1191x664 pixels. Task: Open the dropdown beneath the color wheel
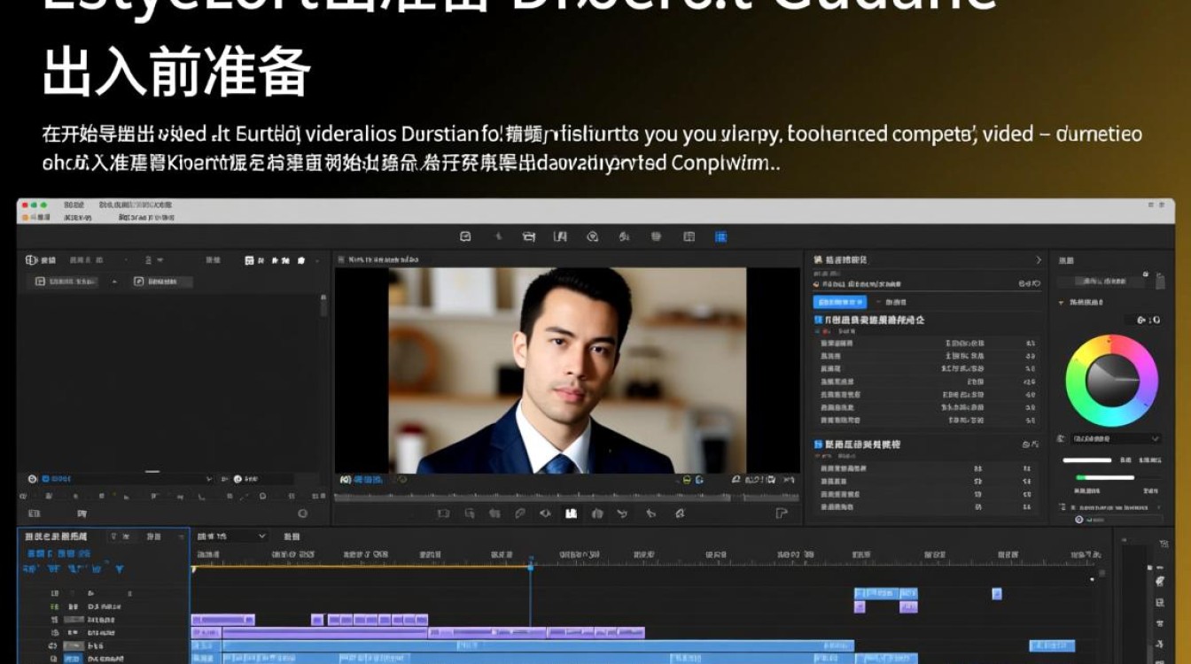click(1116, 438)
